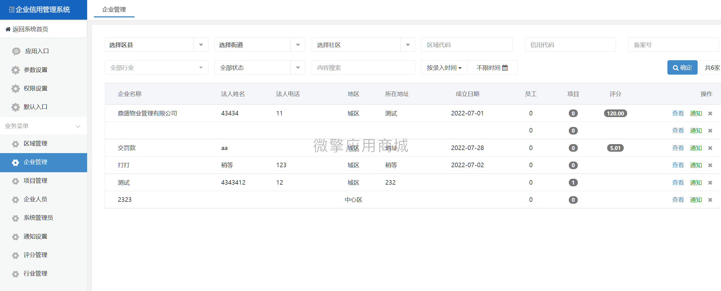
Task: Open the 不限时间 date picker
Action: [x=492, y=68]
